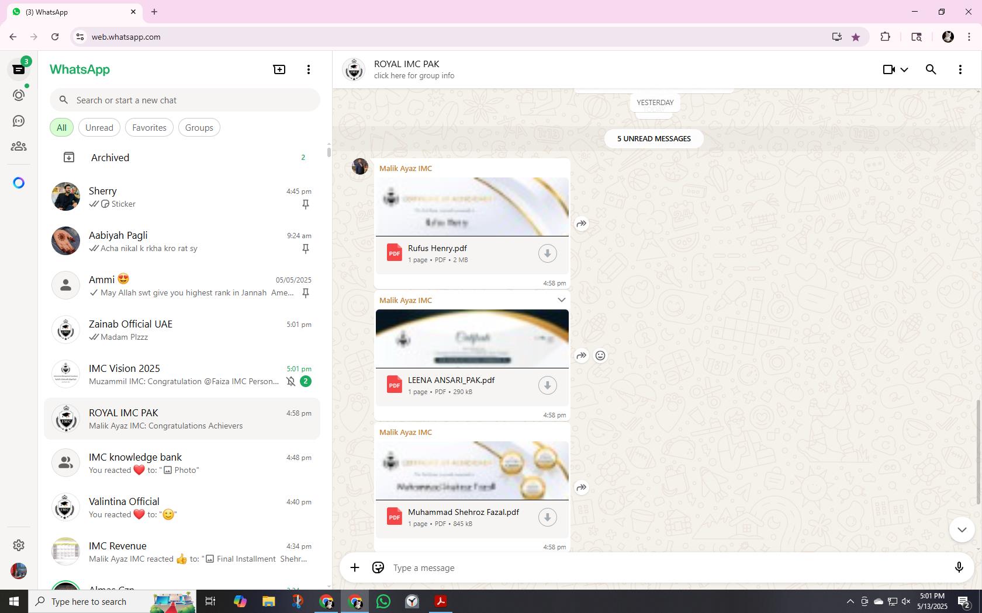
Task: Open WhatsApp app in taskbar
Action: (x=383, y=601)
